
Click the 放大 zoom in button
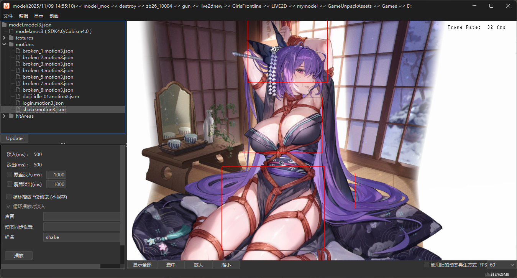pyautogui.click(x=199, y=265)
